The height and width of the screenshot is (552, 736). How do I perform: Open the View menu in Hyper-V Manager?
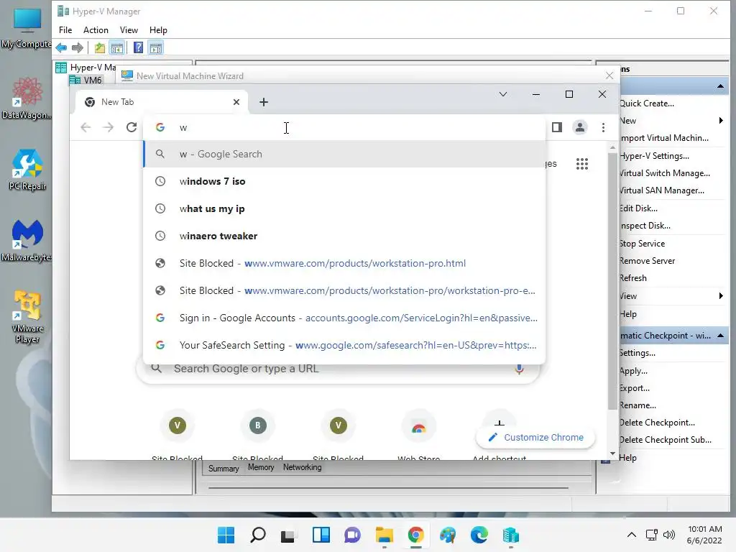tap(129, 30)
